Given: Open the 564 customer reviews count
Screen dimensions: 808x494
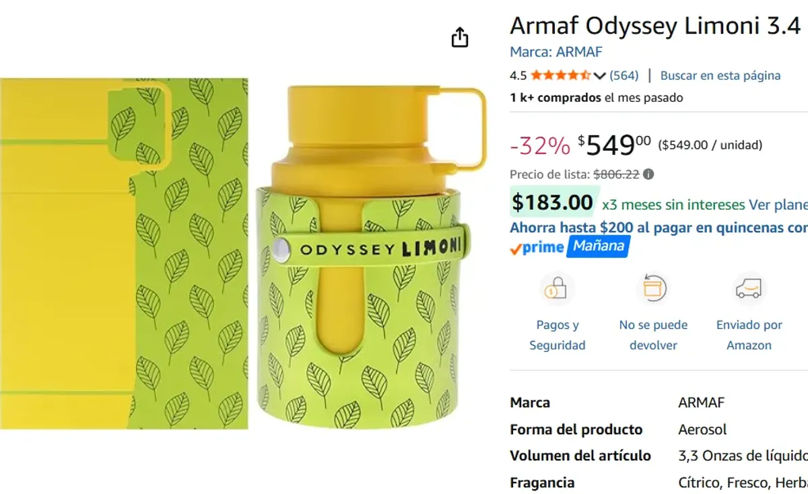Looking at the screenshot, I should click(x=625, y=75).
